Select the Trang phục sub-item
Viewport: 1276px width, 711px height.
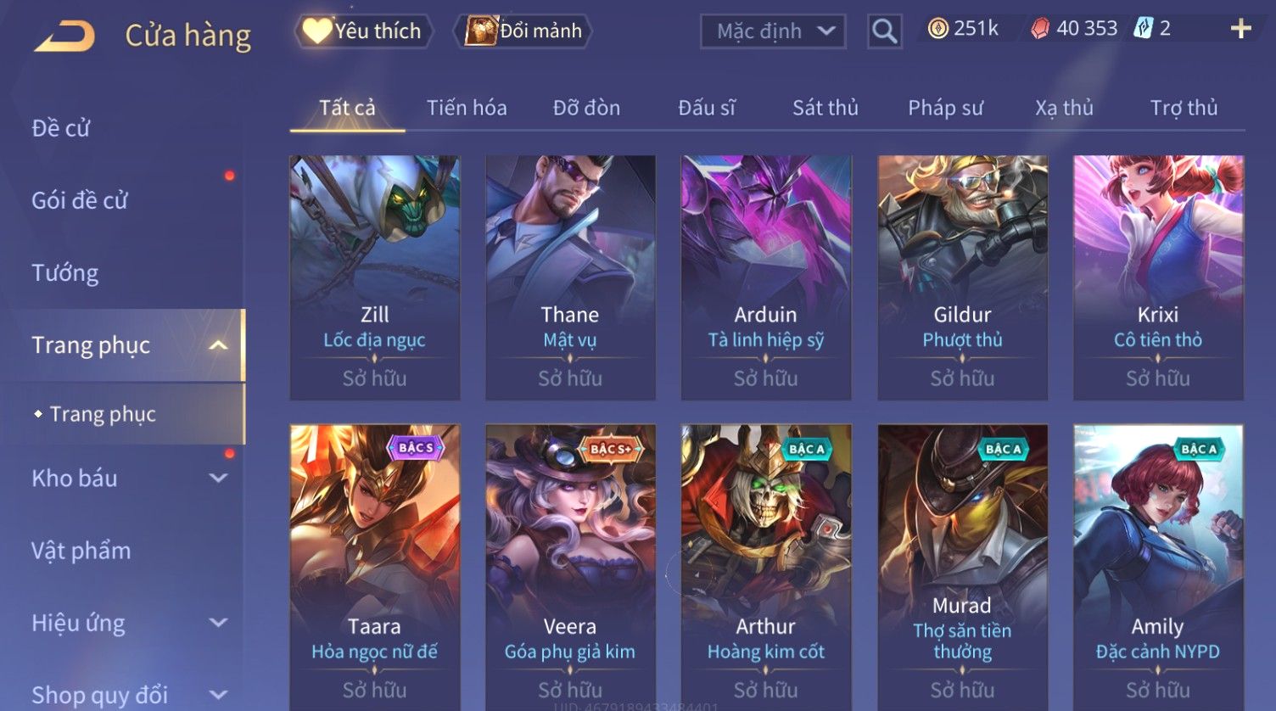coord(103,414)
